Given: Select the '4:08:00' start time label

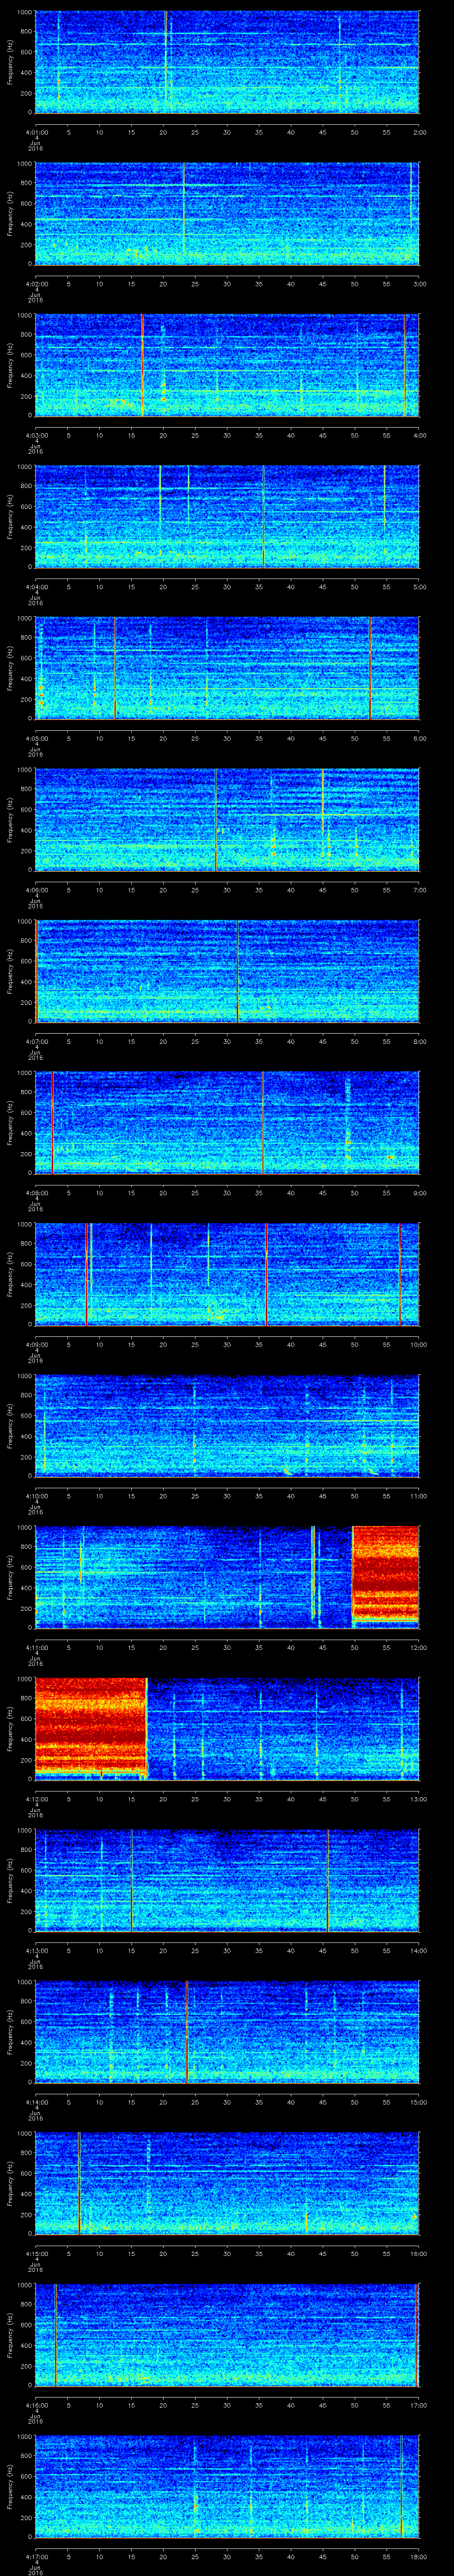Looking at the screenshot, I should point(36,1192).
